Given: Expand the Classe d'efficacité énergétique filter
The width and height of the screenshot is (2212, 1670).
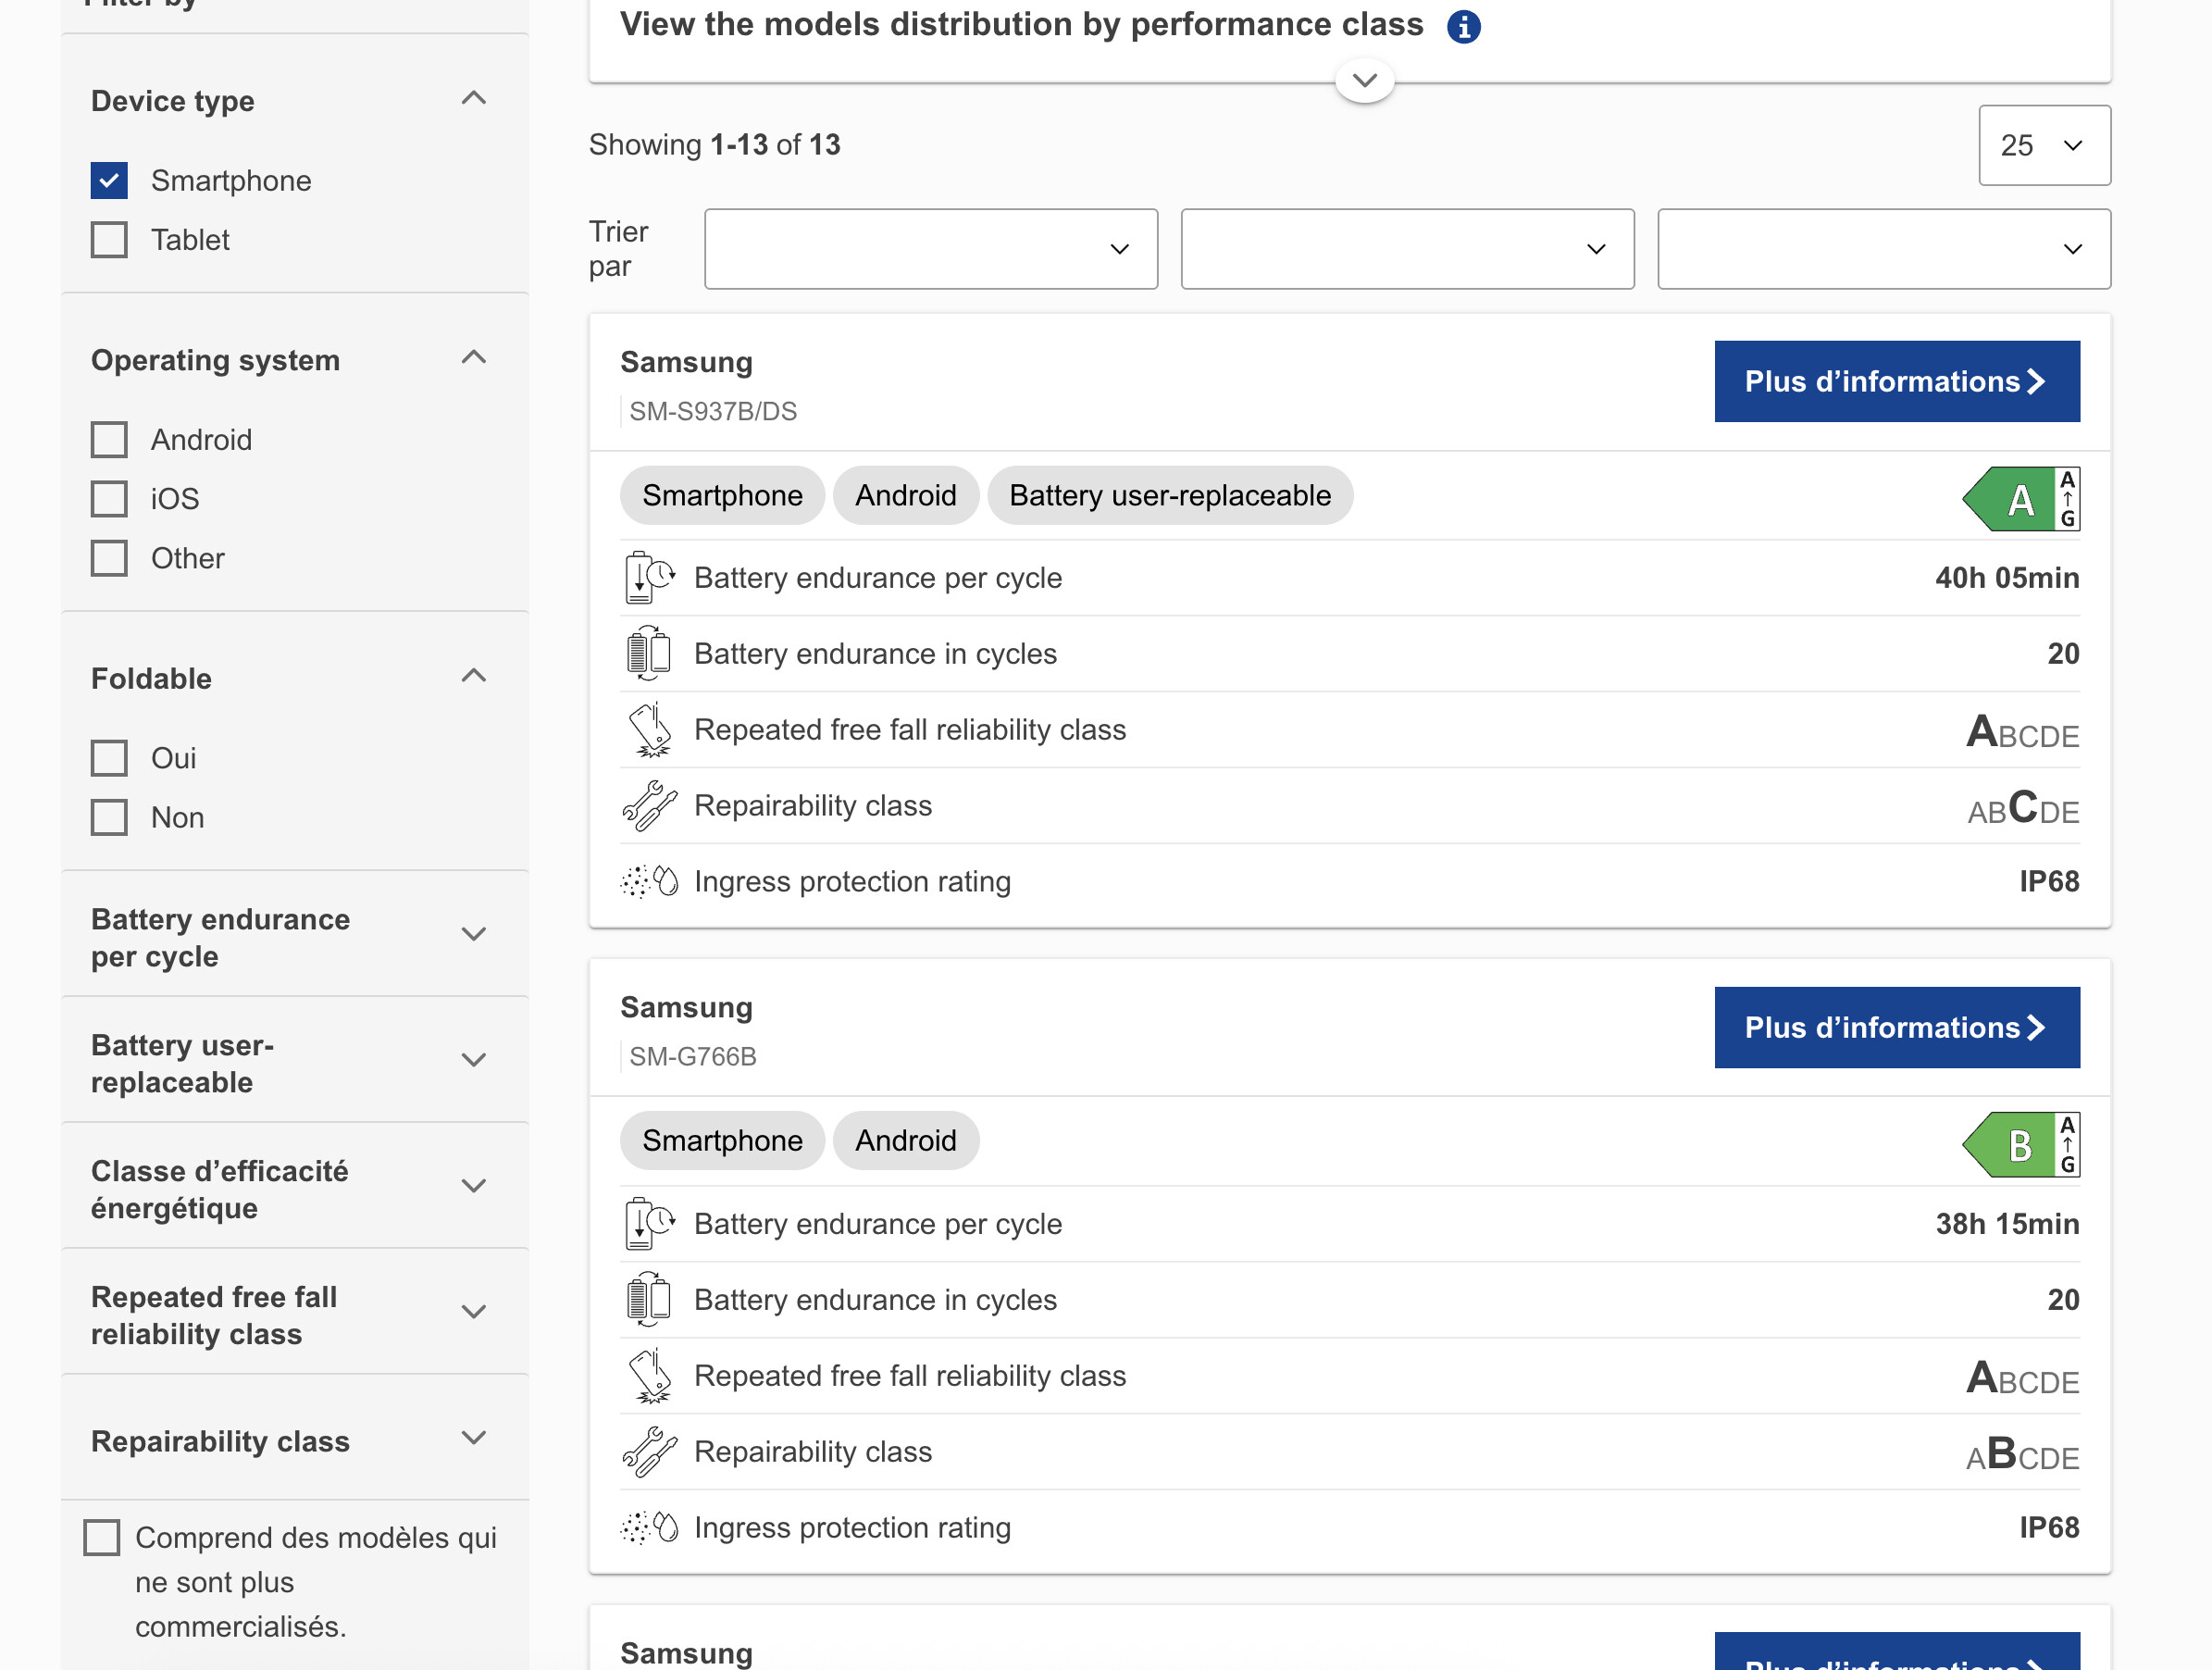Looking at the screenshot, I should (x=474, y=1186).
